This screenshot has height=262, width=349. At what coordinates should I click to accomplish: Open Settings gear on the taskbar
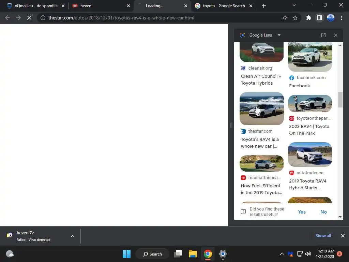coord(223,254)
